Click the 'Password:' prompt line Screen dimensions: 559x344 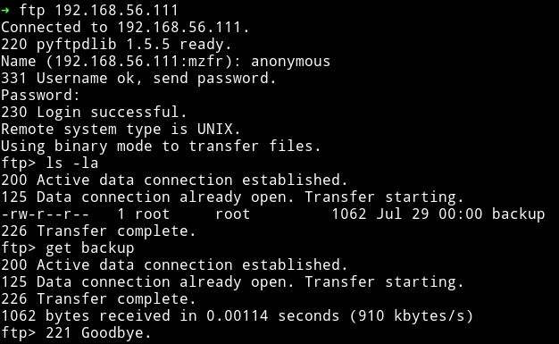coord(40,96)
